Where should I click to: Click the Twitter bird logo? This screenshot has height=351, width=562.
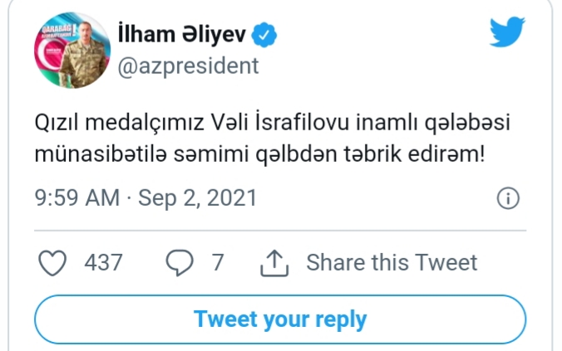pos(507,32)
